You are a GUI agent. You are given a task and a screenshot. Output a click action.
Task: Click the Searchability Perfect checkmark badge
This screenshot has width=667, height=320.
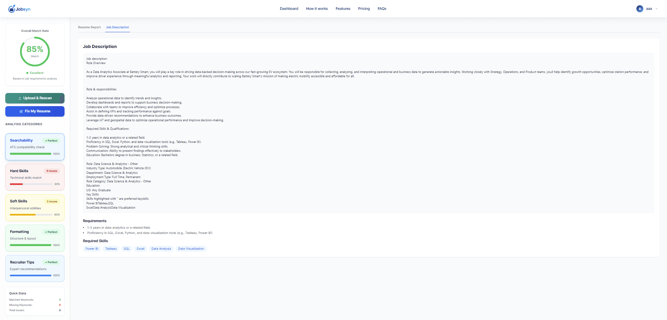point(51,141)
